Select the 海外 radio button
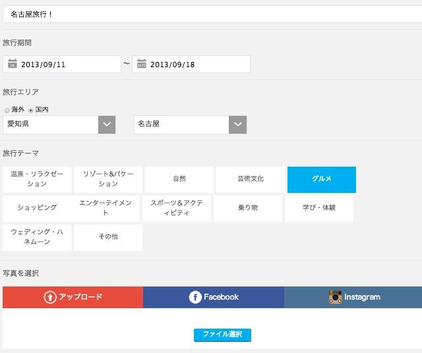422x353 pixels. [x=7, y=110]
